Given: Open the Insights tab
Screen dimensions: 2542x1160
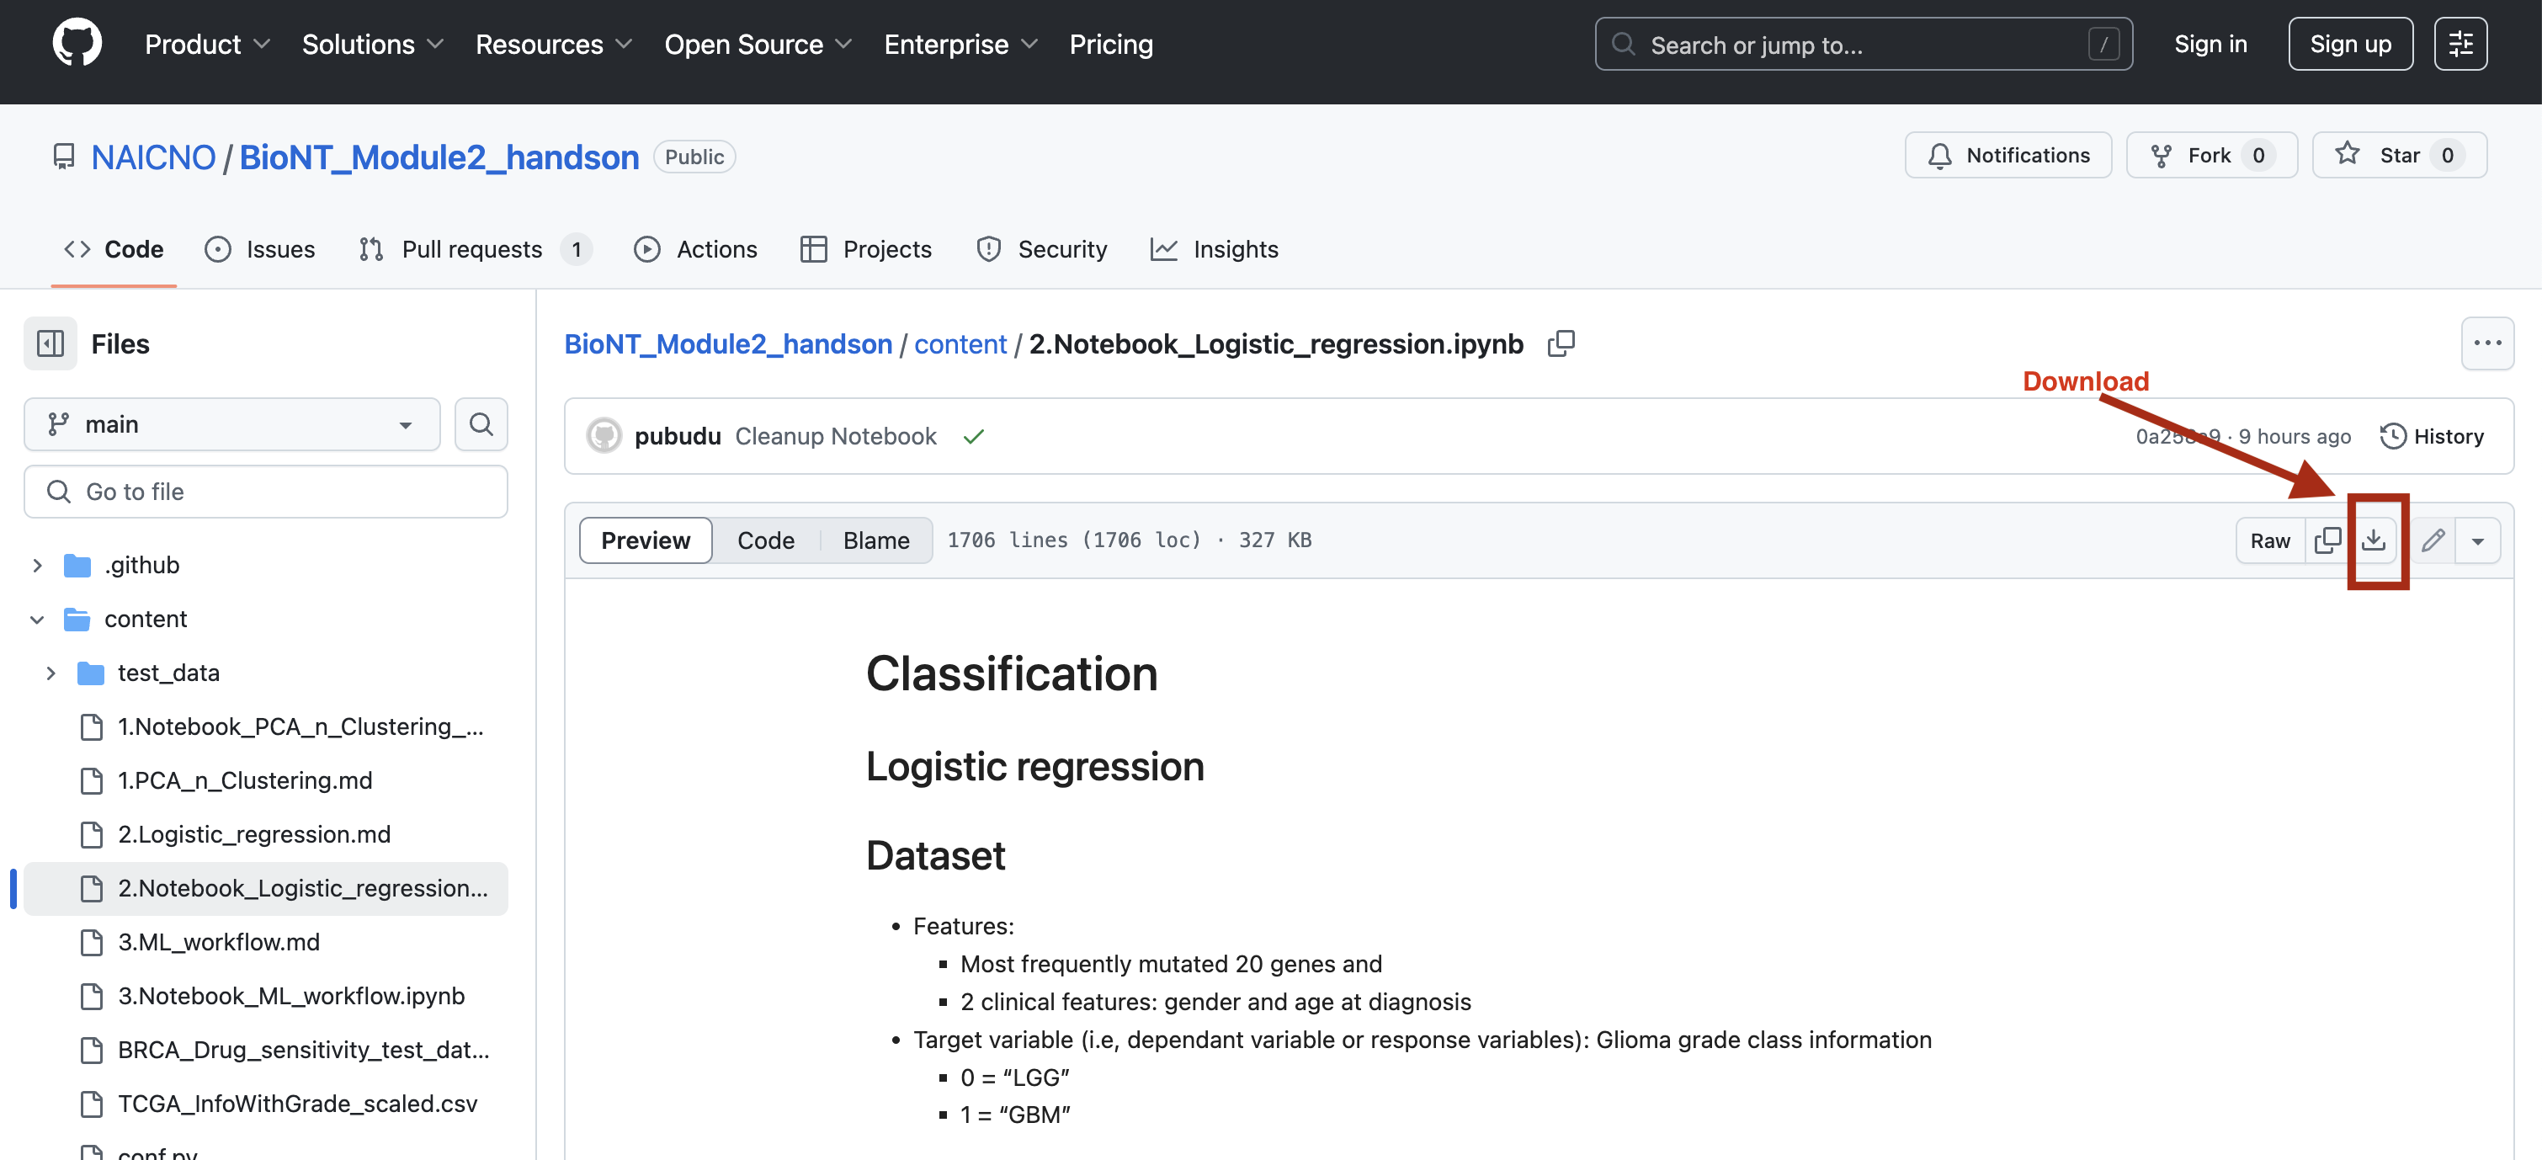Looking at the screenshot, I should pyautogui.click(x=1215, y=249).
